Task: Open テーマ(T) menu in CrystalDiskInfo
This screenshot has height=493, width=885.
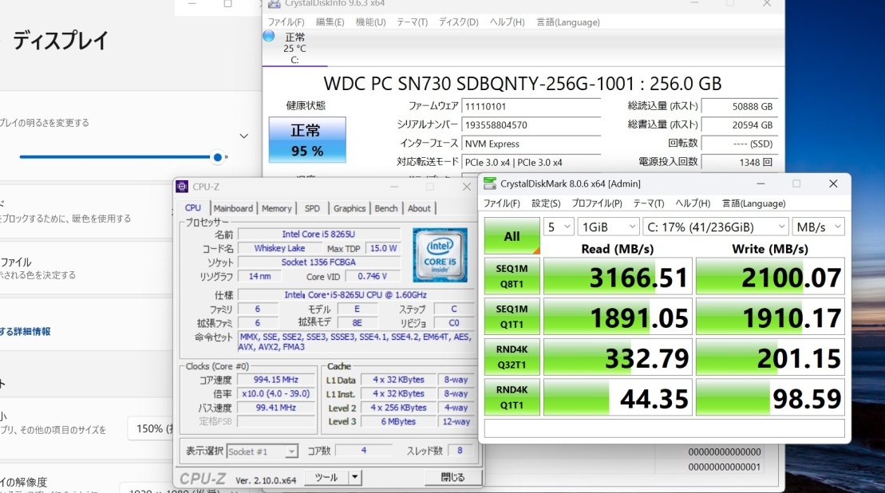Action: click(412, 22)
